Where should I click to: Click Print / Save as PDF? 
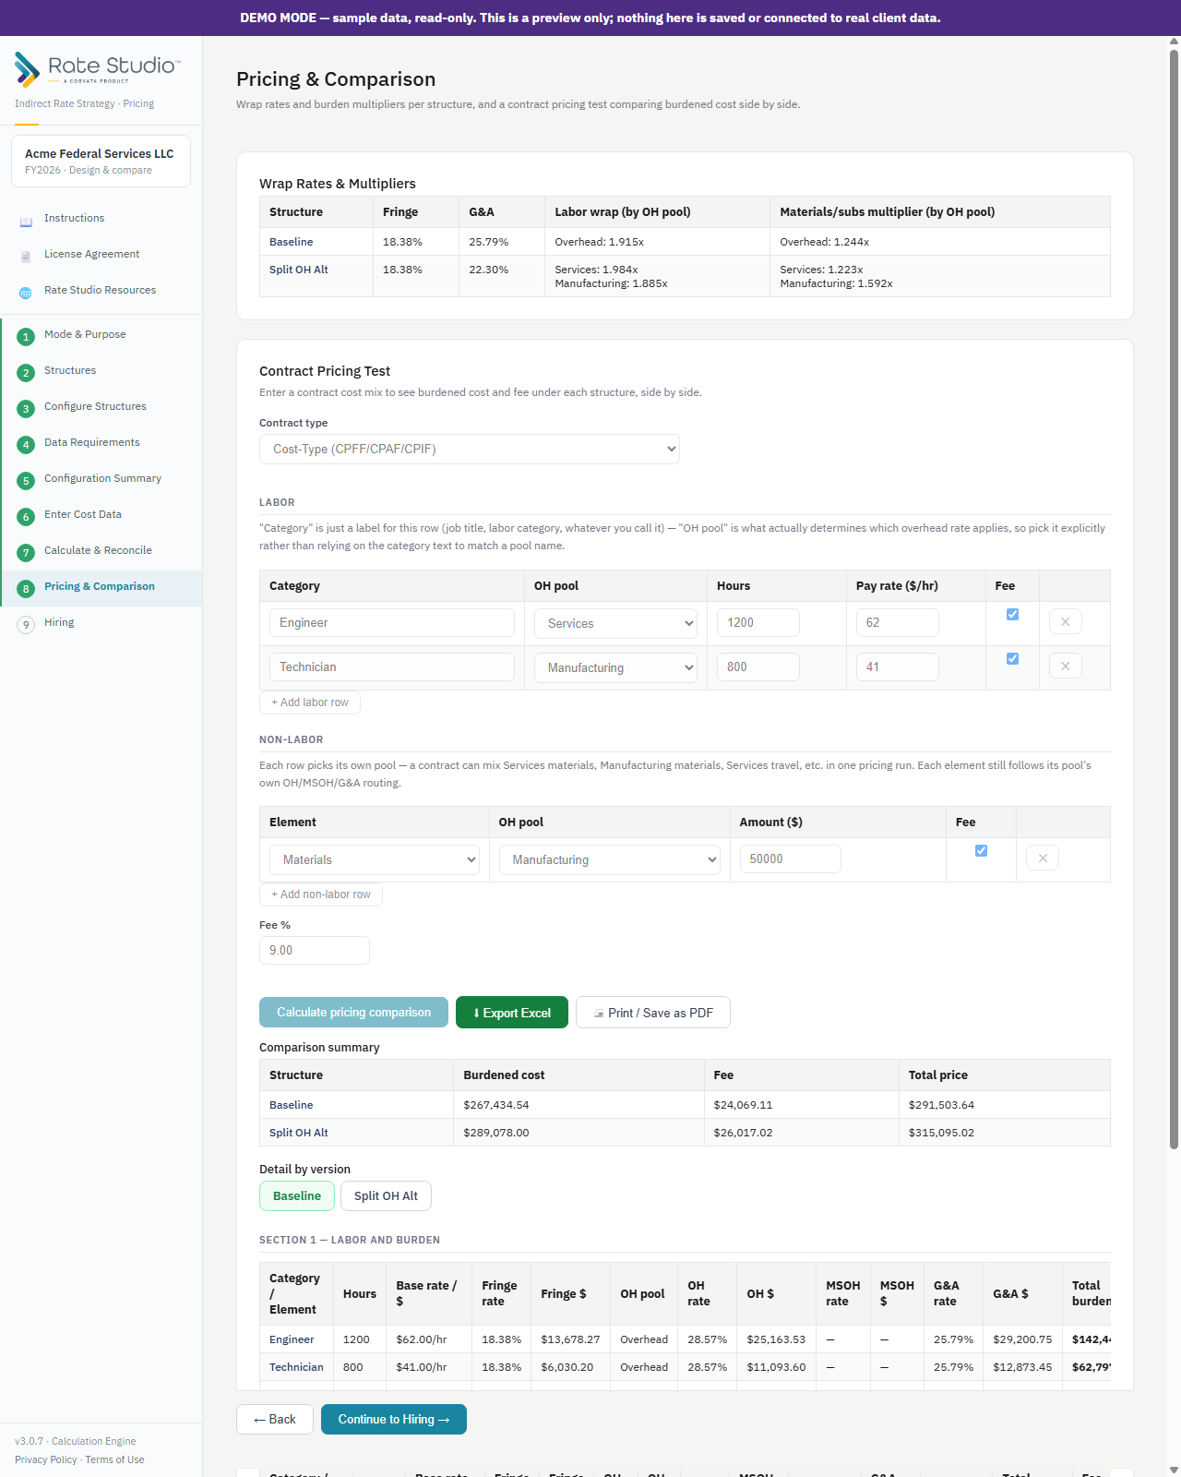point(653,1013)
